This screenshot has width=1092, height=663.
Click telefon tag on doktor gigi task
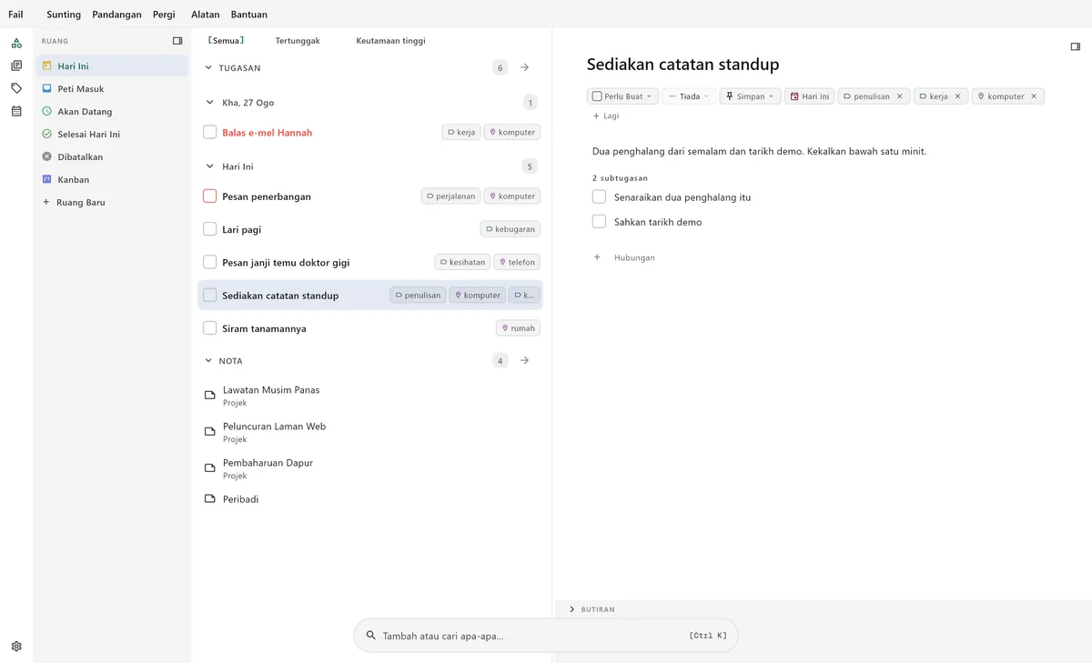(x=517, y=262)
